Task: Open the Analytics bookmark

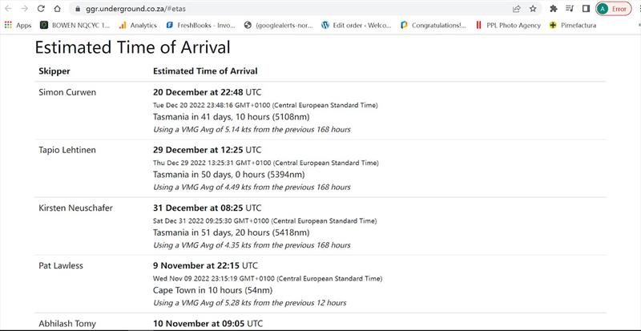Action: click(x=138, y=26)
